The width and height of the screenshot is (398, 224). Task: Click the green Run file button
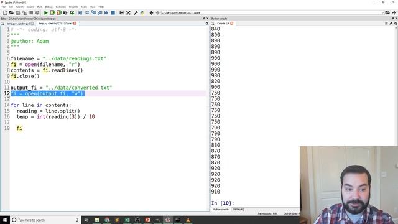[45, 12]
